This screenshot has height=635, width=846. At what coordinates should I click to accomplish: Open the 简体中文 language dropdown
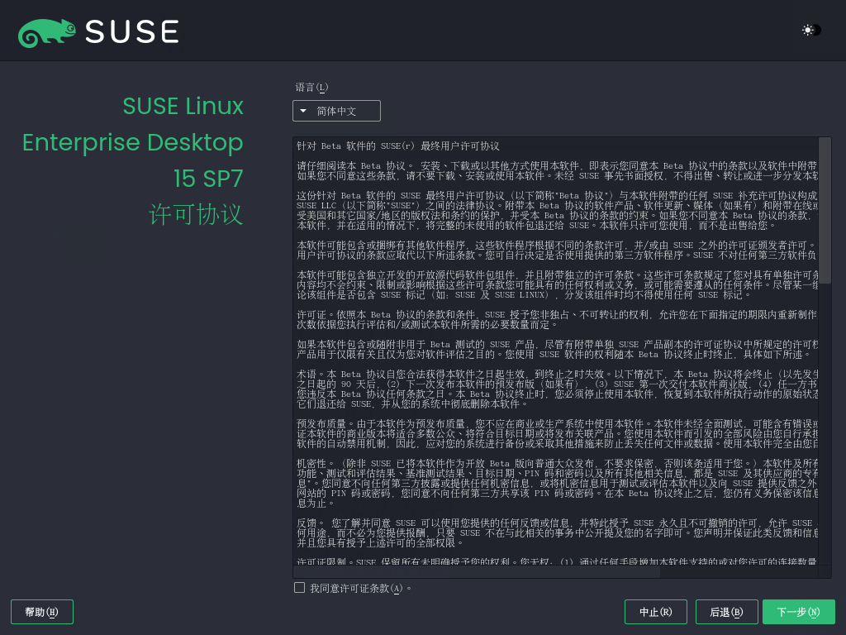336,112
